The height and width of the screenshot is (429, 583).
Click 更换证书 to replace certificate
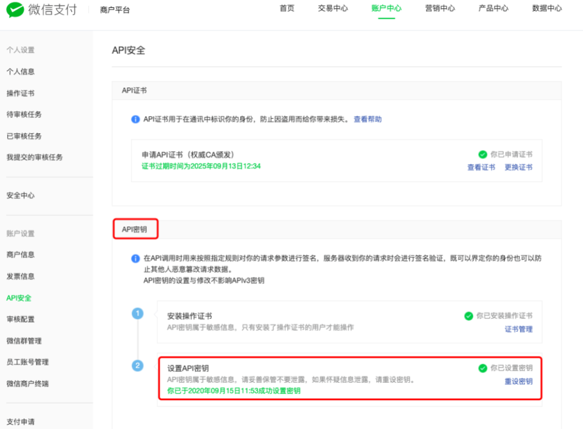pos(519,167)
